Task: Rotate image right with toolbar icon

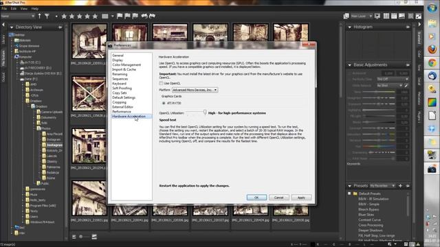Action: (x=152, y=16)
